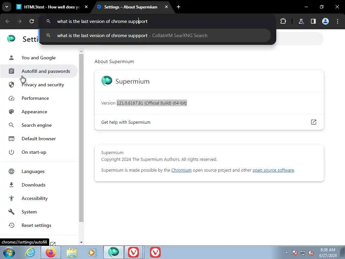Click the external link icon for help
Viewport: 345px width, 259px height.
point(314,122)
